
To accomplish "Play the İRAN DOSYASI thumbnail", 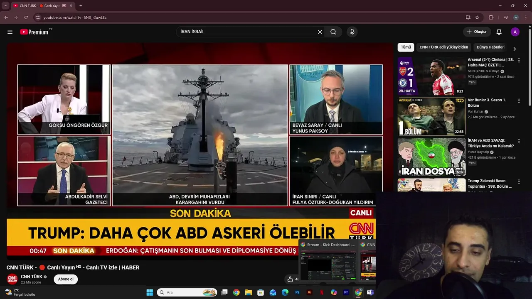I will pos(431,157).
